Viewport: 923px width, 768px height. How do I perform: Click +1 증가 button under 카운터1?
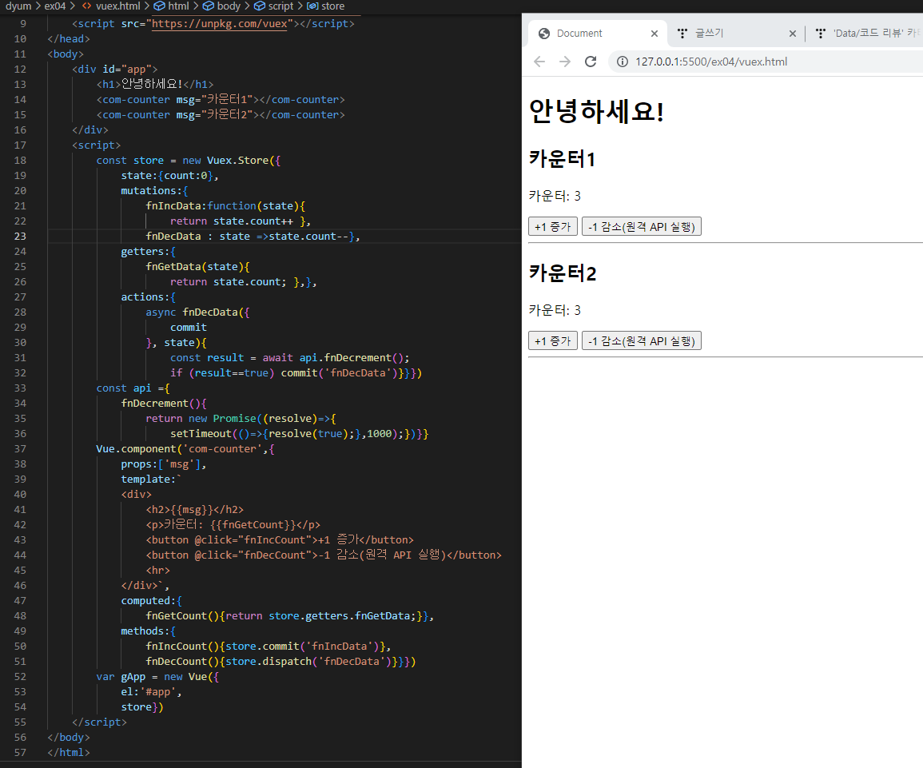click(553, 227)
